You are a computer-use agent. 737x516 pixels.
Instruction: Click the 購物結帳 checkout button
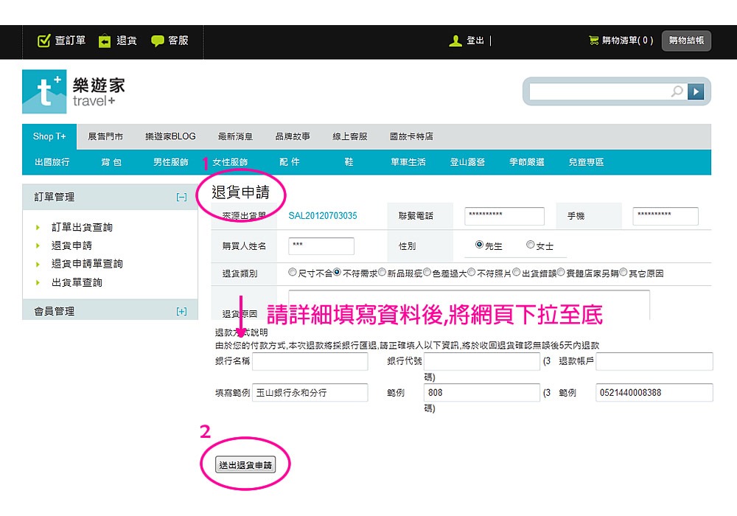[x=686, y=41]
